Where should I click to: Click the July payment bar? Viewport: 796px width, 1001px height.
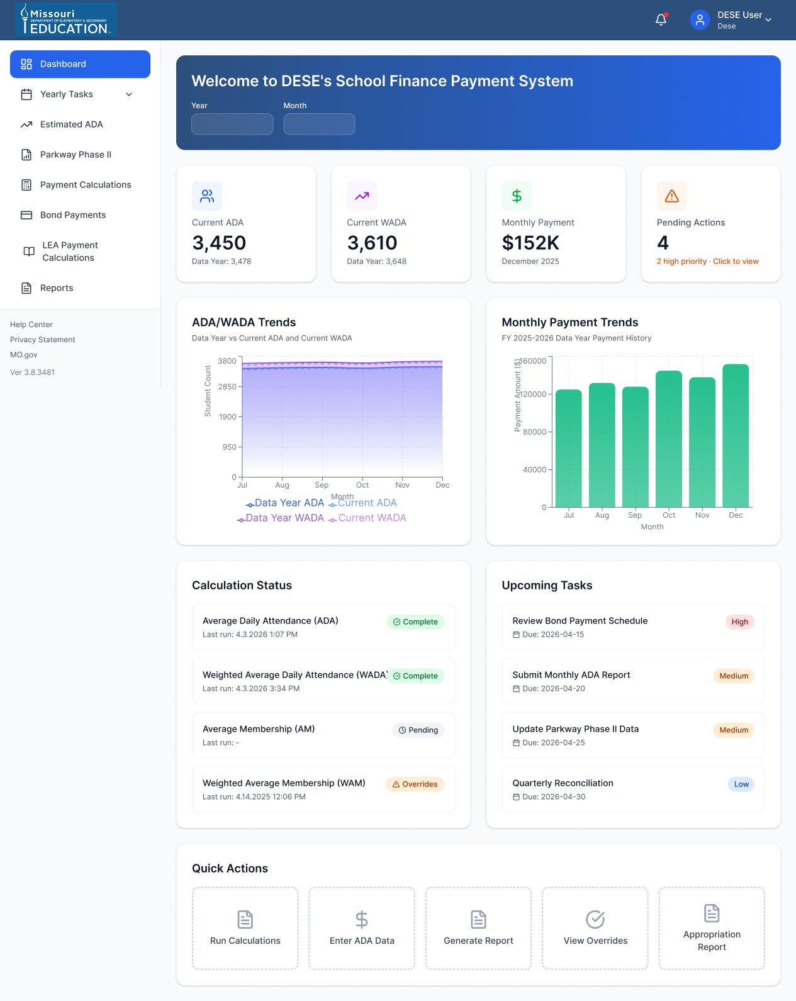click(569, 448)
